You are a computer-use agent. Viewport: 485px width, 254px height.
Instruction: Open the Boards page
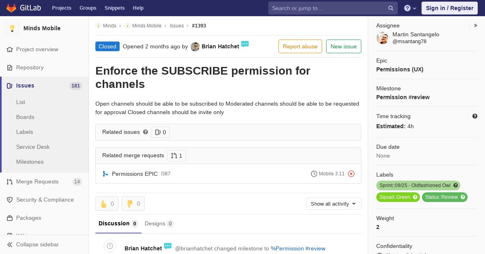pos(25,117)
